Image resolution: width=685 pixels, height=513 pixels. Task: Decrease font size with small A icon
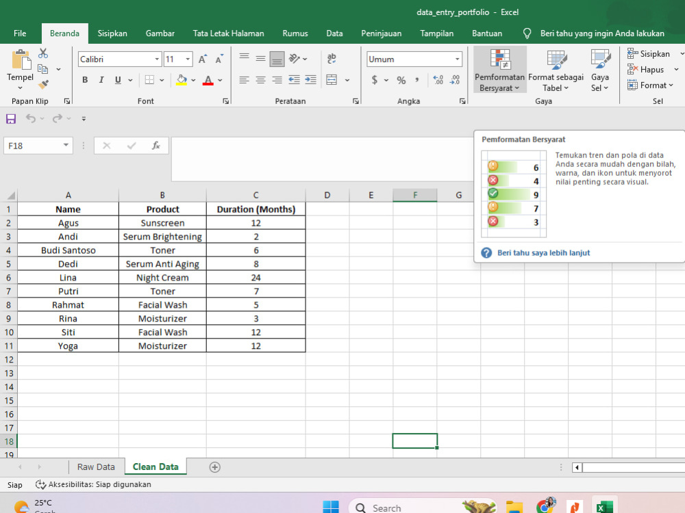[x=219, y=59]
